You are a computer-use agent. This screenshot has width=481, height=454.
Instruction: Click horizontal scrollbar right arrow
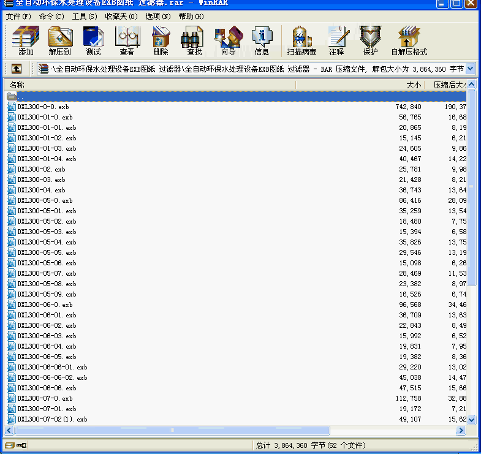click(x=460, y=430)
